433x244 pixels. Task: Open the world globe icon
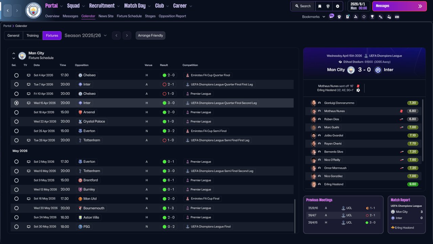click(x=328, y=6)
